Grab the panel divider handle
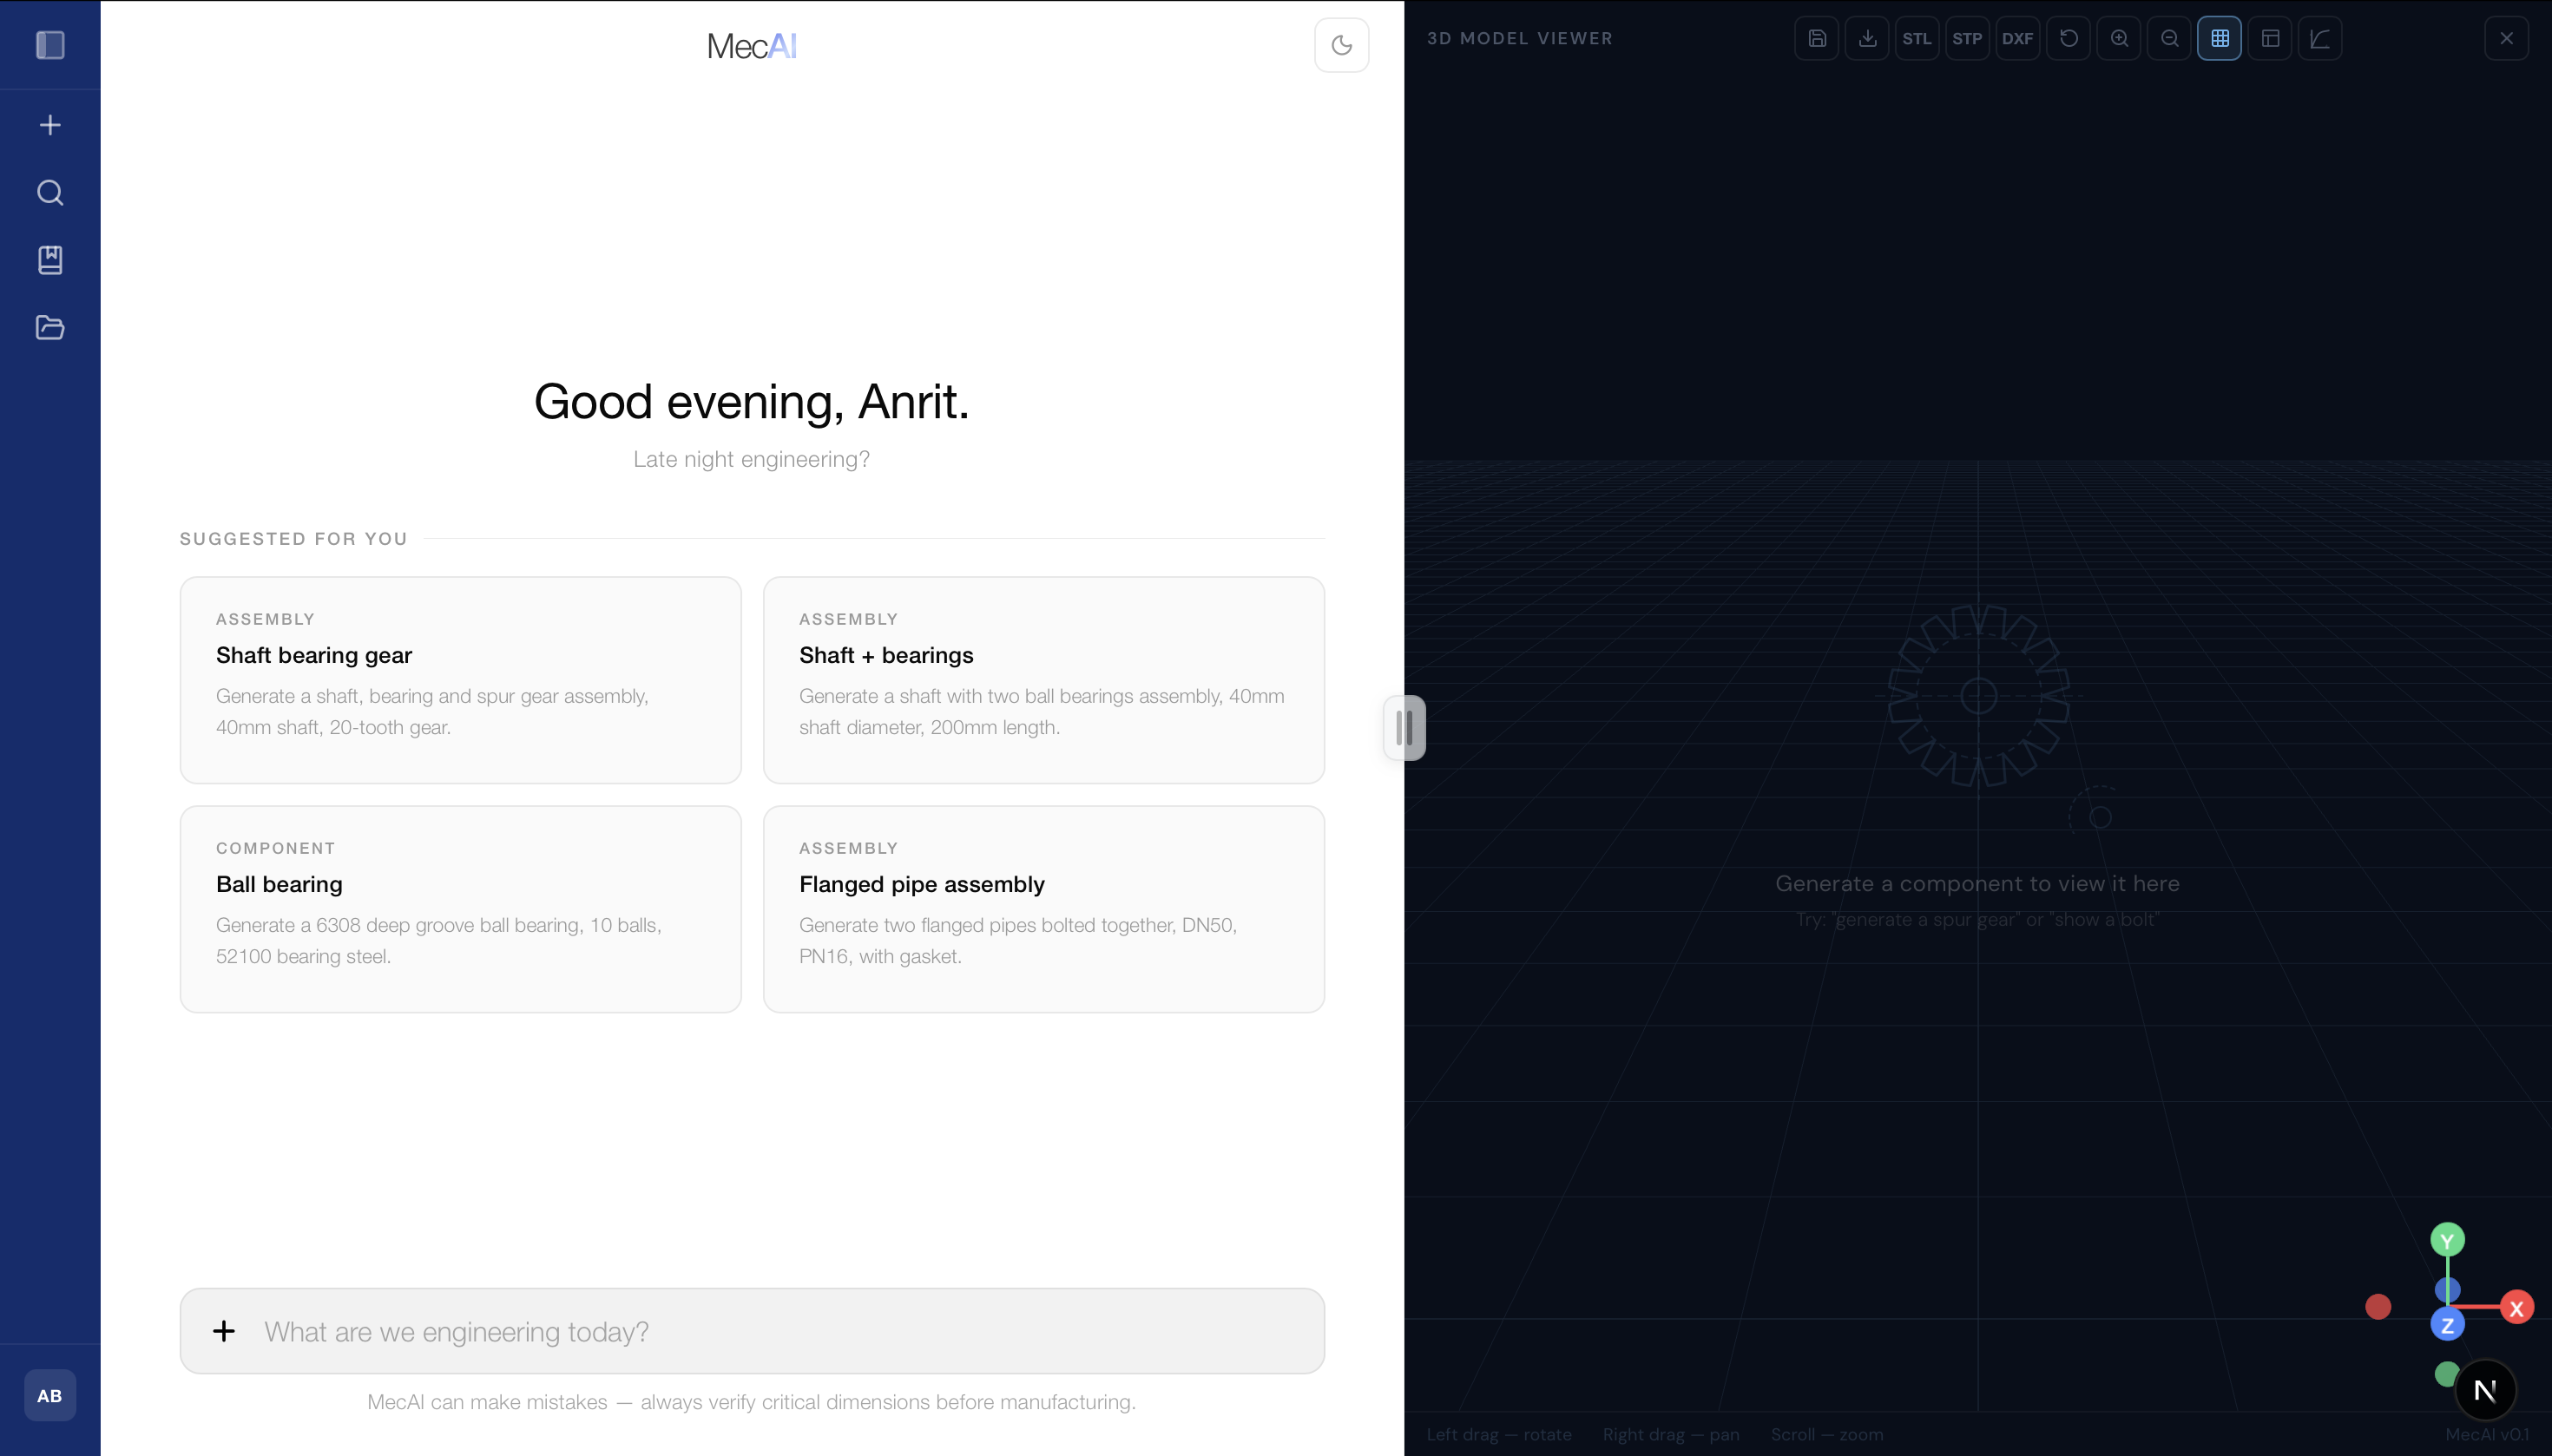 click(1404, 727)
